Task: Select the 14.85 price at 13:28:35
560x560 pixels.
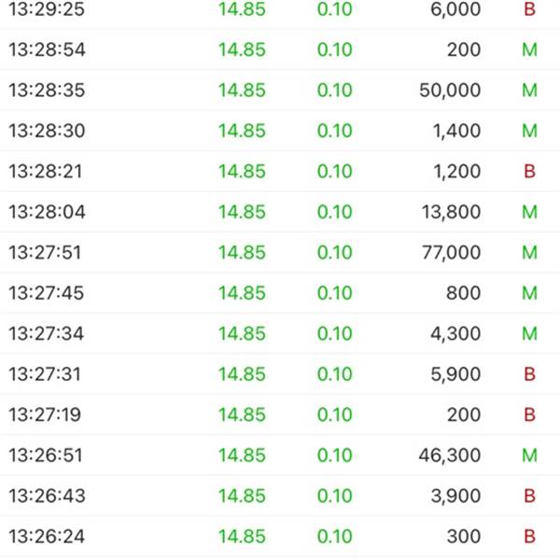Action: (242, 90)
